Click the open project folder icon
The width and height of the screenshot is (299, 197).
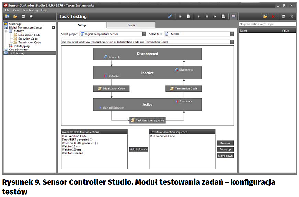[15, 16]
